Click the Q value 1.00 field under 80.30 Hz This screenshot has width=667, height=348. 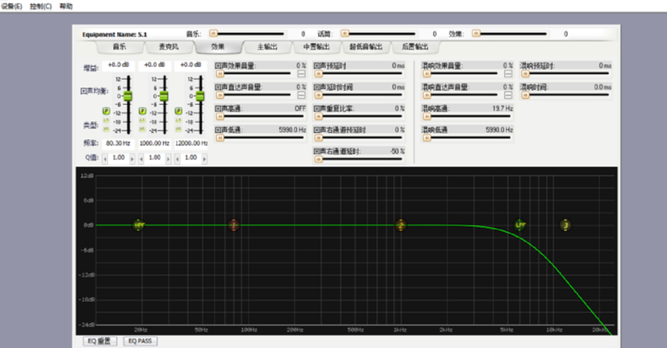click(119, 158)
